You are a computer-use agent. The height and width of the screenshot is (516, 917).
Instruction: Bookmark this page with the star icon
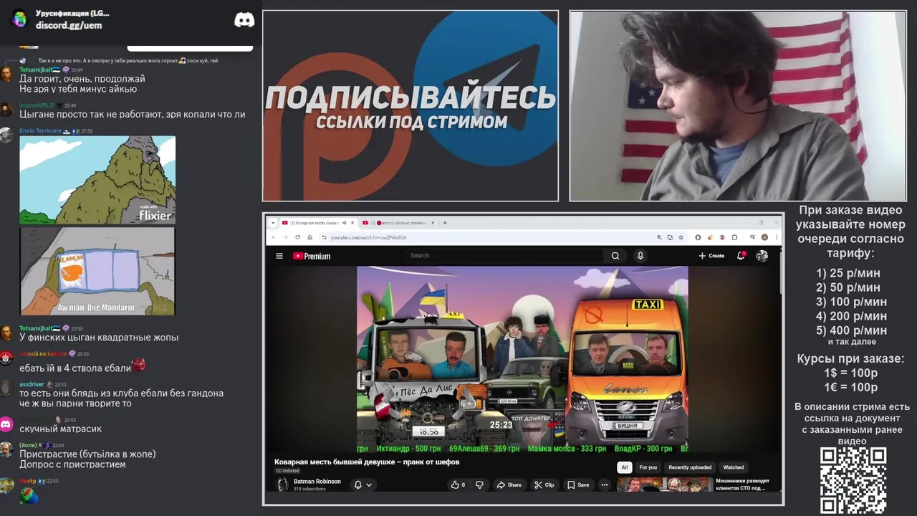click(681, 237)
